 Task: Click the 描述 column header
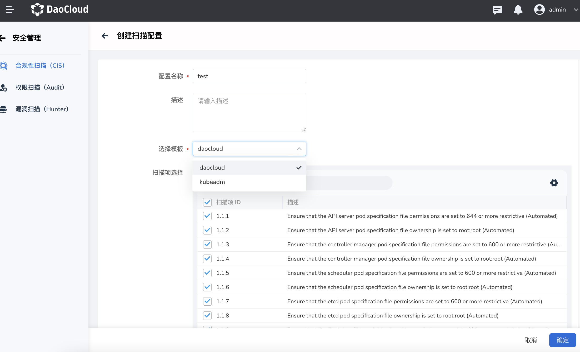point(293,202)
